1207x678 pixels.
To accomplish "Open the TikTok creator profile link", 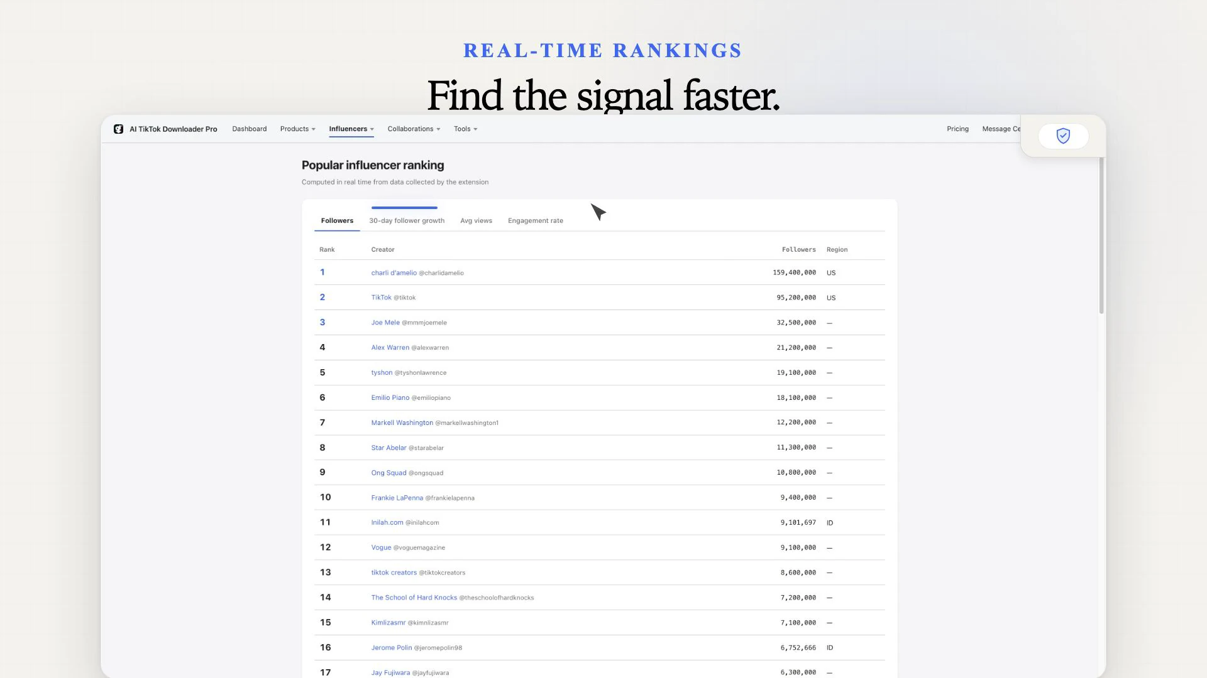I will tap(381, 298).
